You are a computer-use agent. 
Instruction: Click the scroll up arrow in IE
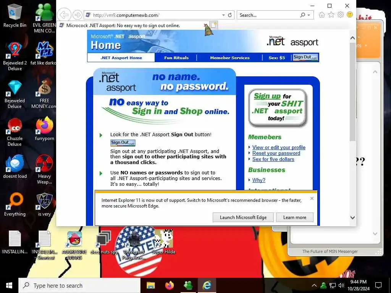point(352,38)
